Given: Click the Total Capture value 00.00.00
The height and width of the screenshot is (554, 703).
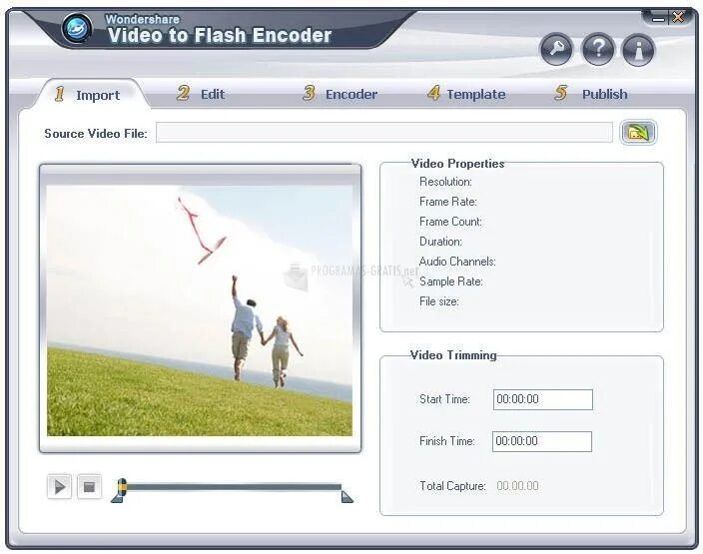Looking at the screenshot, I should [517, 486].
